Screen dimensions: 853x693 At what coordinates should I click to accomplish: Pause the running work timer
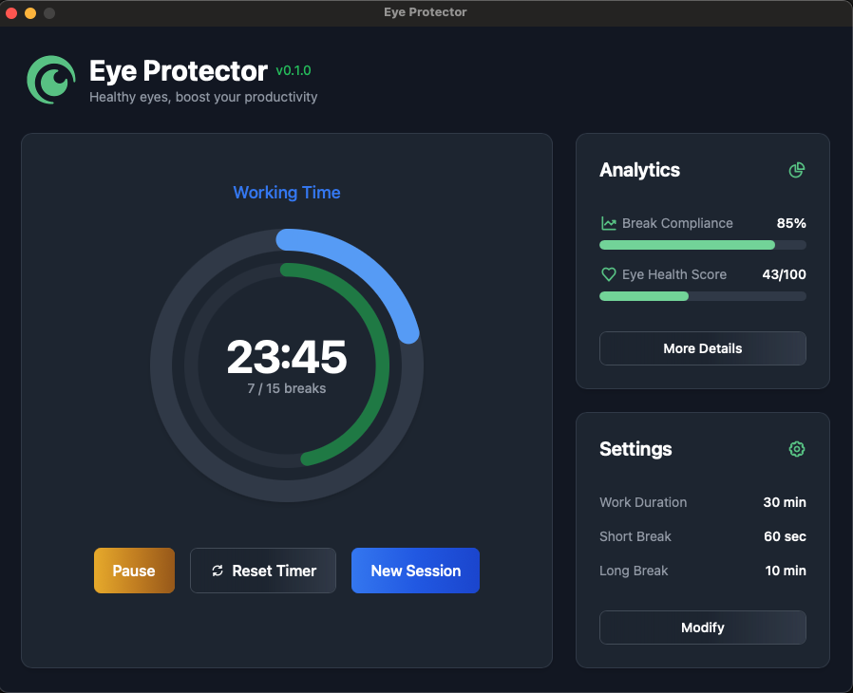coord(134,571)
